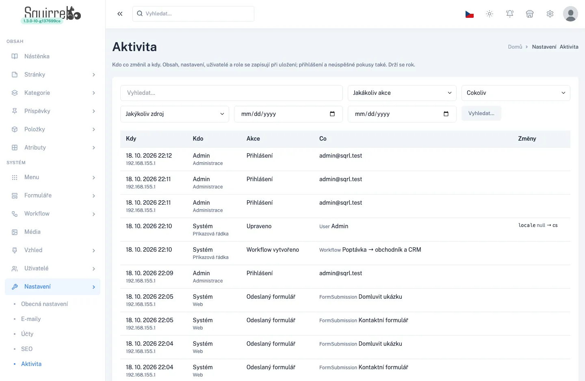
Task: Expand the Kategorie menu chevron
Action: [x=94, y=93]
